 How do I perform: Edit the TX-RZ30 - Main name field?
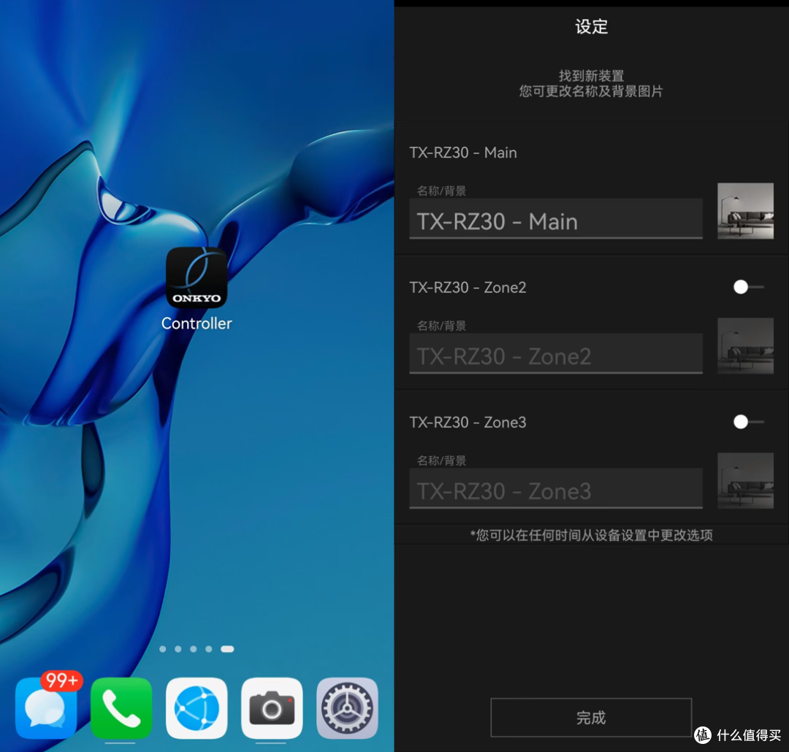point(556,219)
